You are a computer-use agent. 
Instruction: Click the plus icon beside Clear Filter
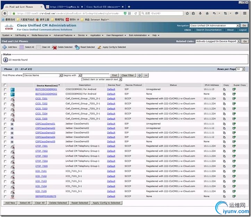pos(140,75)
